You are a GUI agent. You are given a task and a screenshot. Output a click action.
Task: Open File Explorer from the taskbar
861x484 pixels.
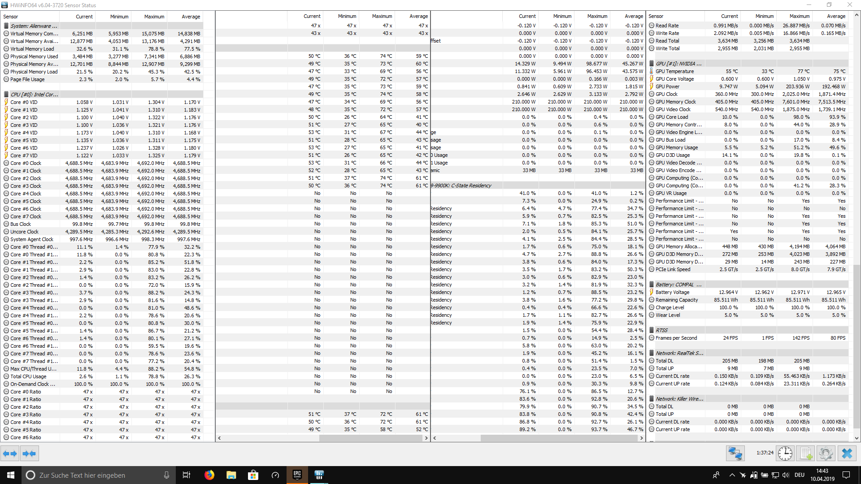[x=231, y=475]
